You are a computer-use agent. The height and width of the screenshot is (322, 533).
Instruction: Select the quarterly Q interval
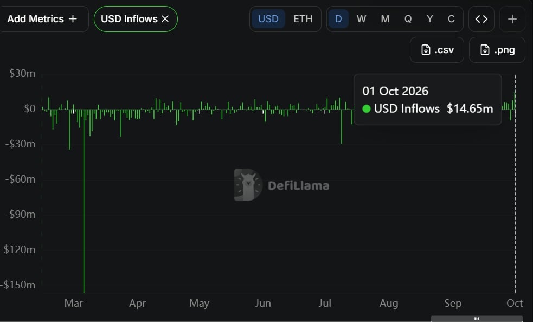tap(408, 19)
